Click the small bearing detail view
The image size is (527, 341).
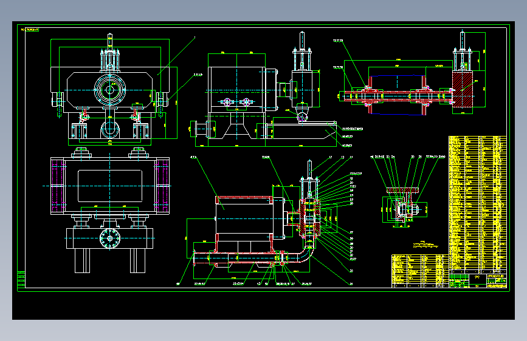pos(404,208)
